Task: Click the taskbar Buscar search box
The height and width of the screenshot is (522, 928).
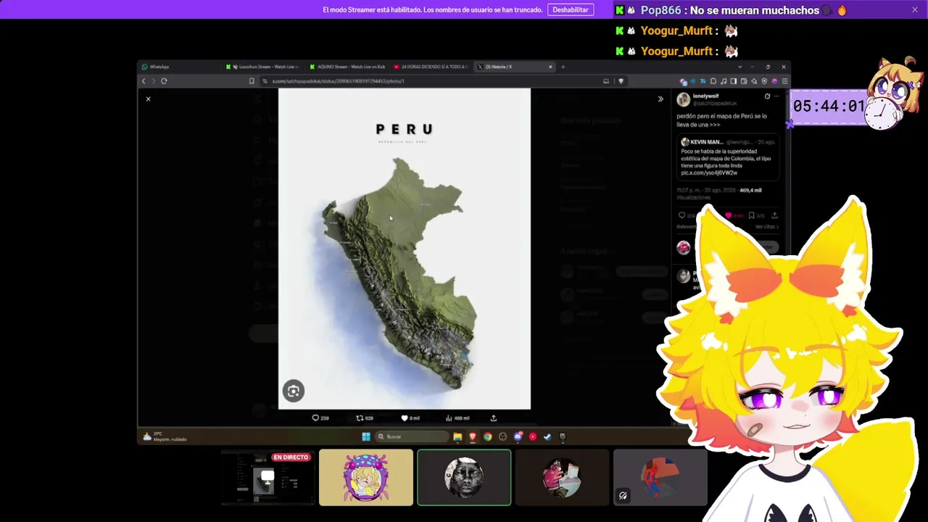Action: (411, 436)
